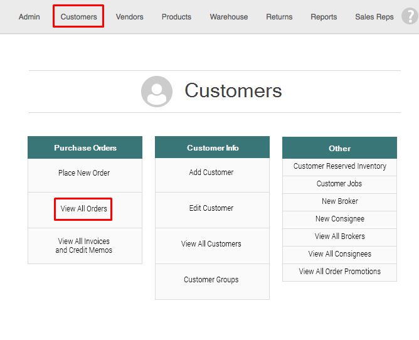Click the help question mark icon
Image resolution: width=419 pixels, height=340 pixels.
(x=410, y=16)
